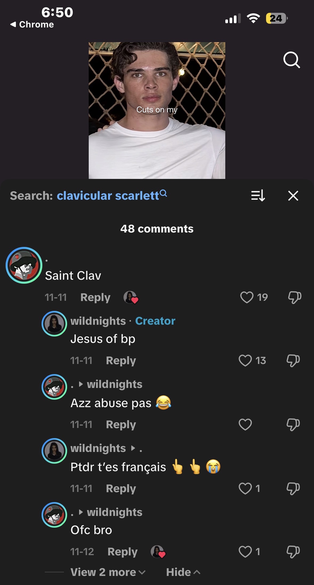314x585 pixels.
Task: Dislike the "Jesus of bp" reply
Action: coord(293,360)
